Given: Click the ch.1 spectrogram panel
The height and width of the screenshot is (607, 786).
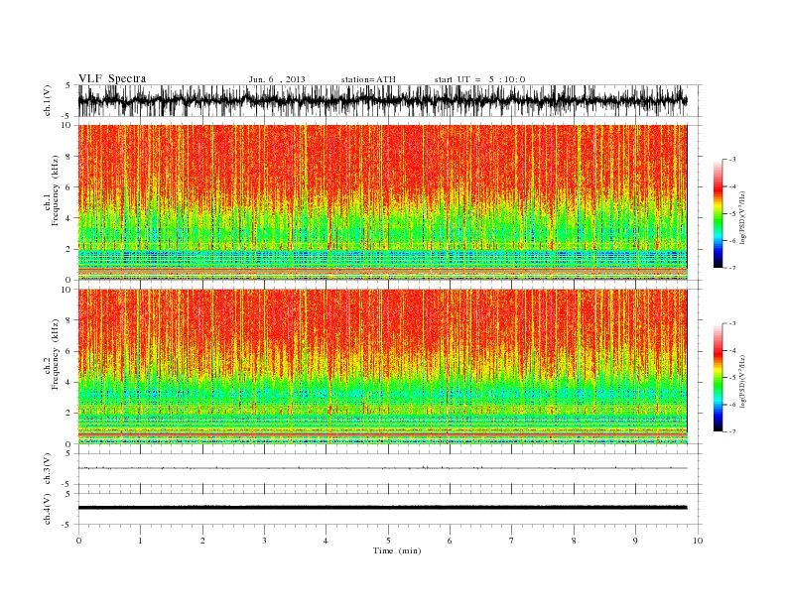Looking at the screenshot, I should [382, 202].
